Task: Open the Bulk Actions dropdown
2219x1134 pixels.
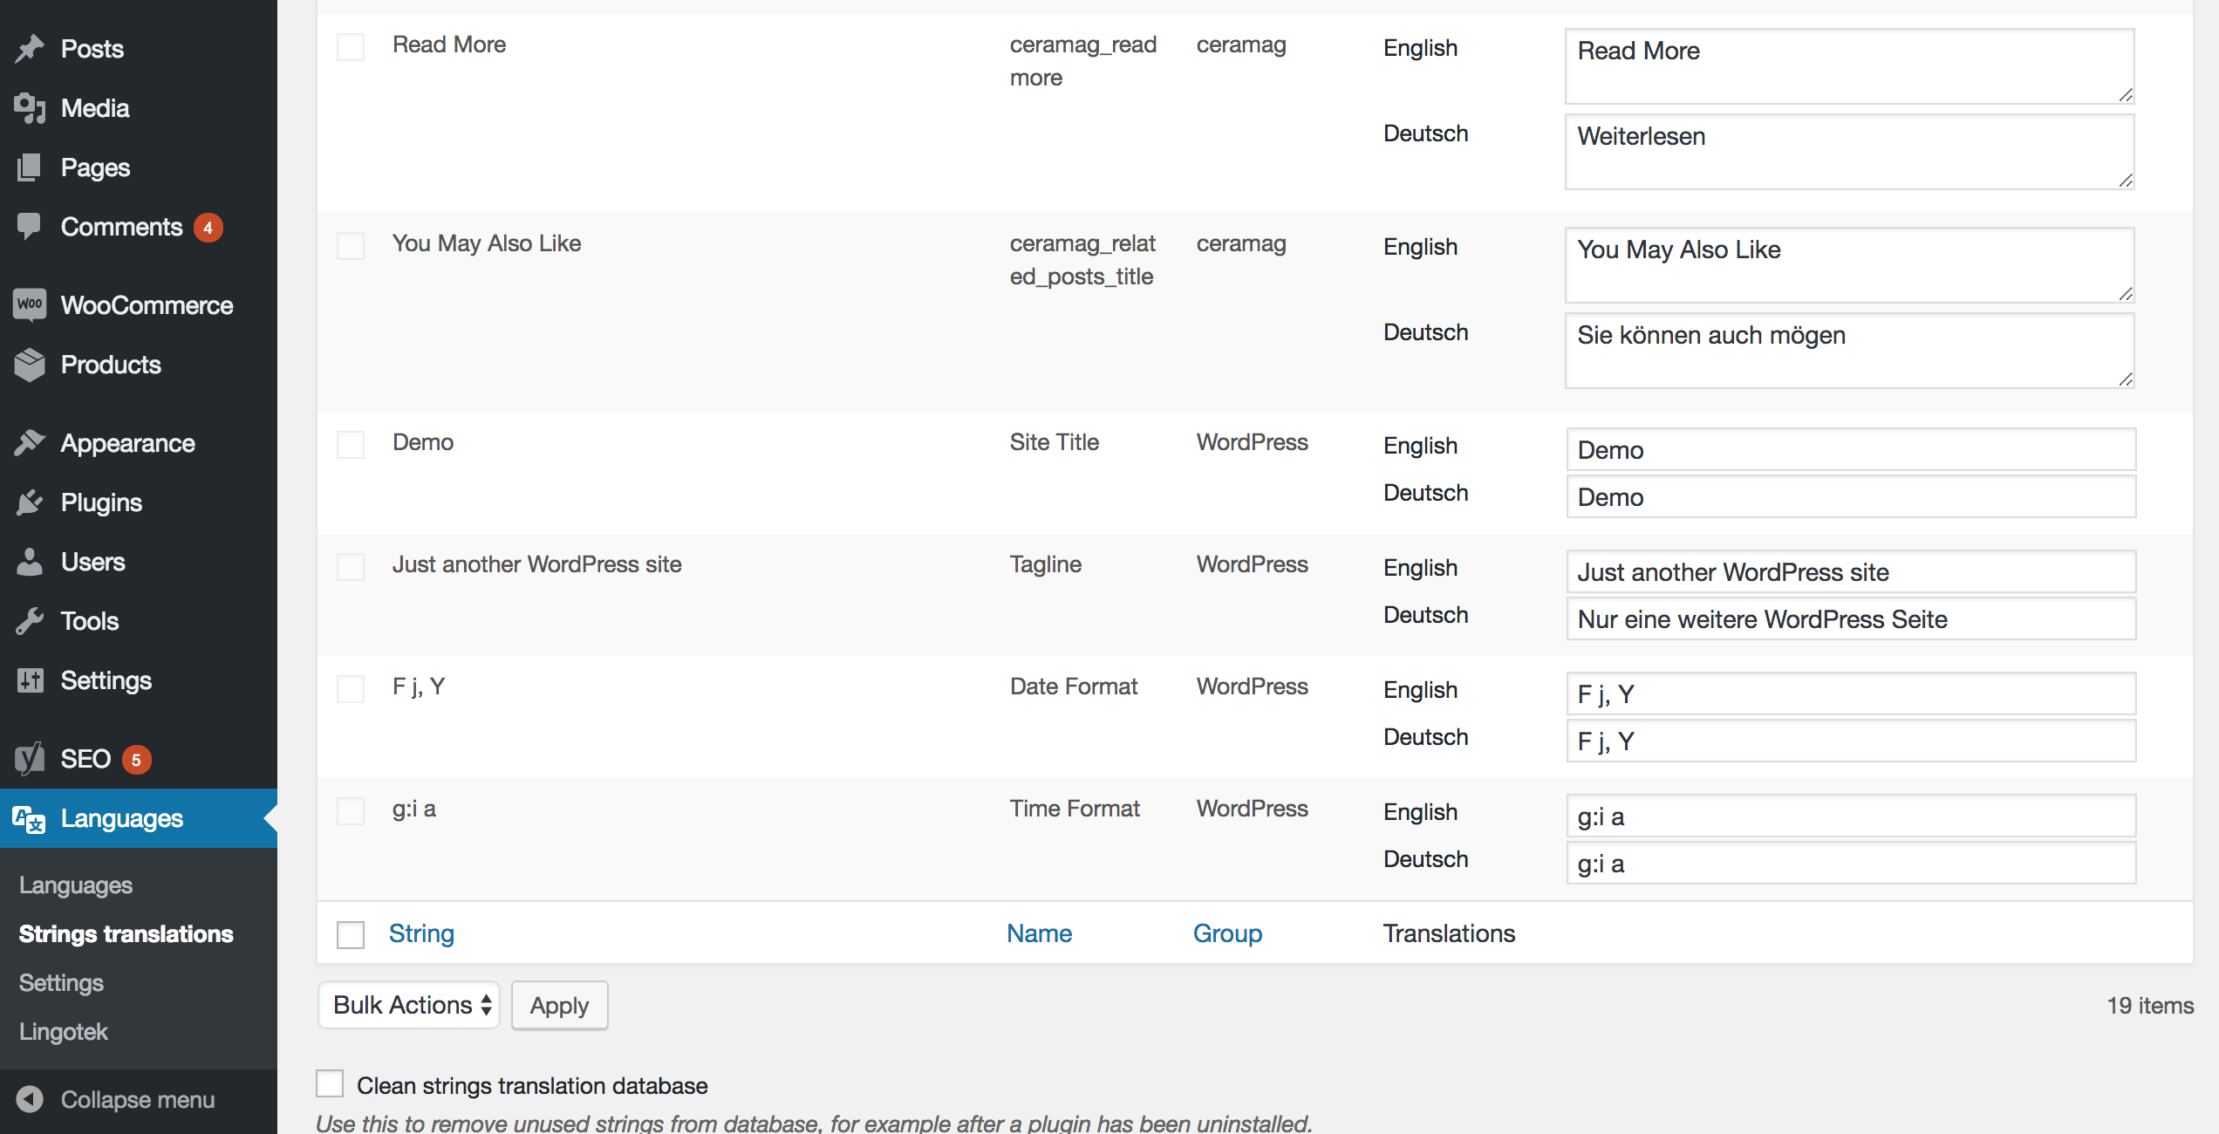Action: coord(409,1005)
